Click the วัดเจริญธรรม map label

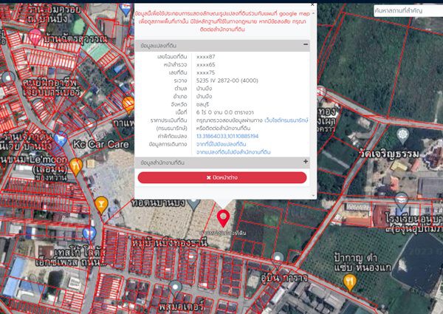tap(390, 154)
